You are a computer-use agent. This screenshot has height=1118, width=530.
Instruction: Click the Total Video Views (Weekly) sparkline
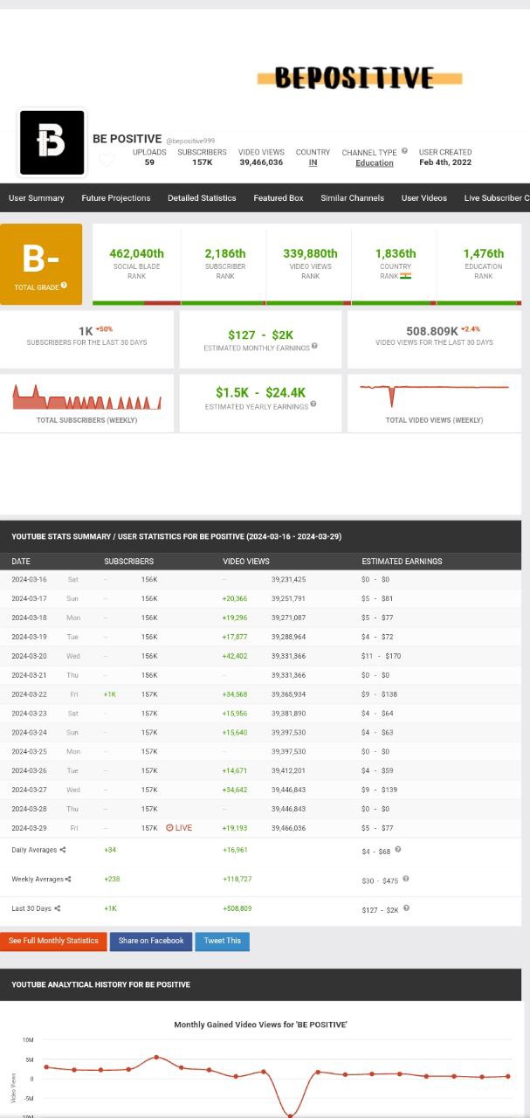point(434,395)
